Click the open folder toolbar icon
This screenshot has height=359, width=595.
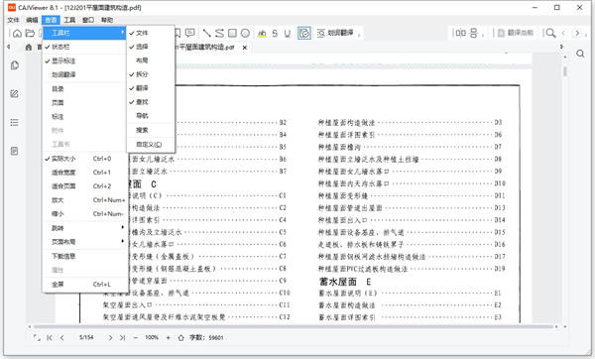point(30,34)
